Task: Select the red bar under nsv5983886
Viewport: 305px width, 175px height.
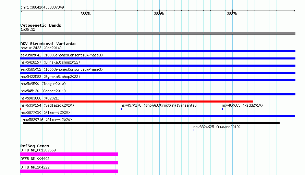Action: tap(137, 102)
